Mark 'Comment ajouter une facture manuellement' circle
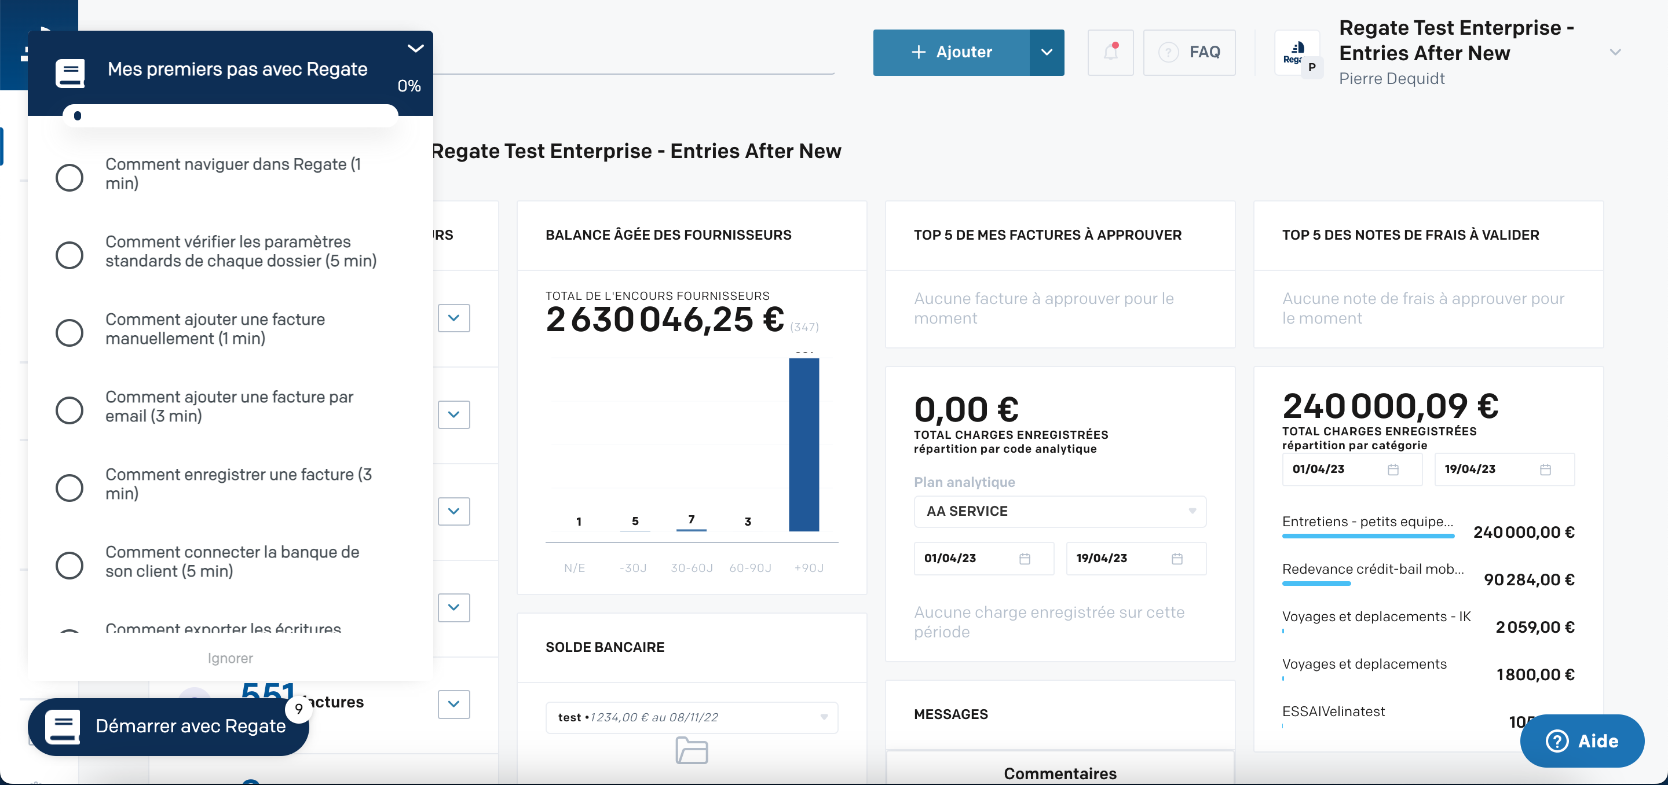 click(x=69, y=333)
